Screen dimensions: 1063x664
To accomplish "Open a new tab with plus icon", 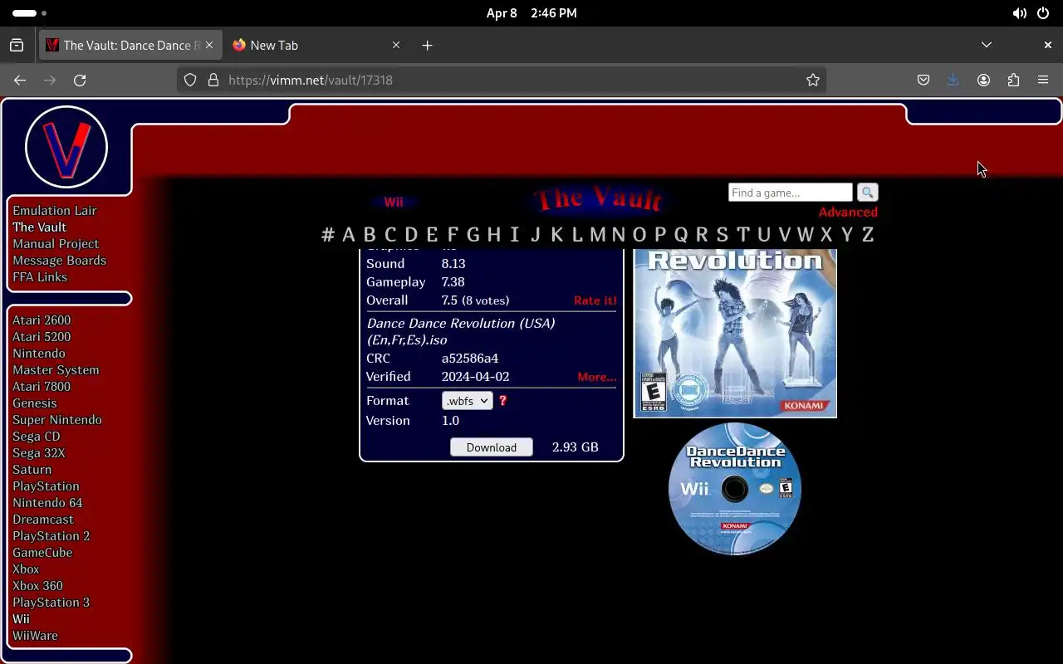I will click(427, 45).
